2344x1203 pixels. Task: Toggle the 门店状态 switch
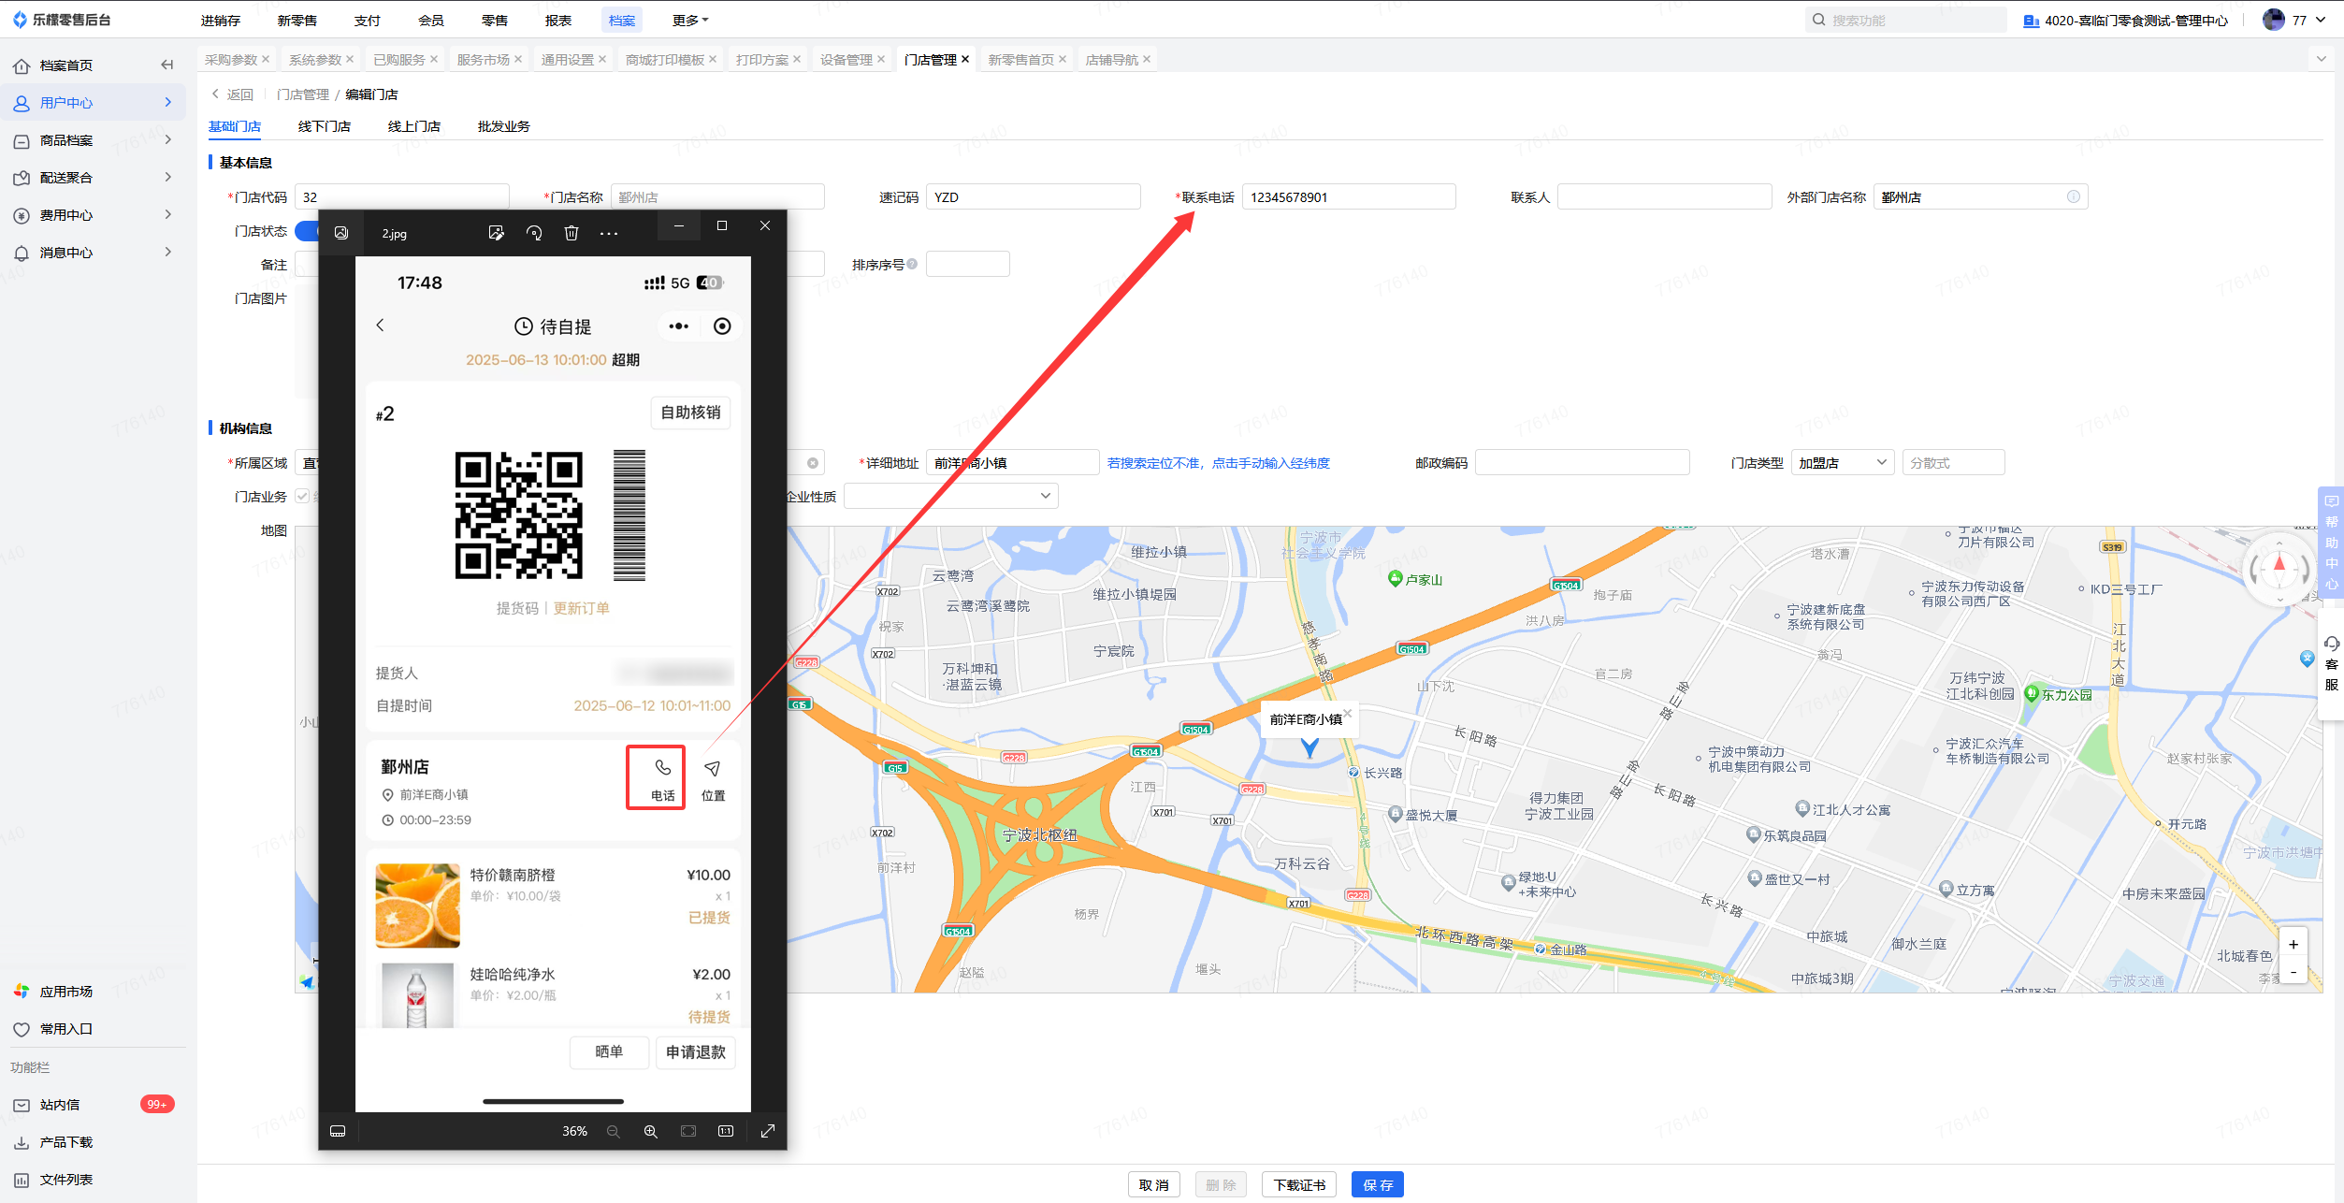307,231
